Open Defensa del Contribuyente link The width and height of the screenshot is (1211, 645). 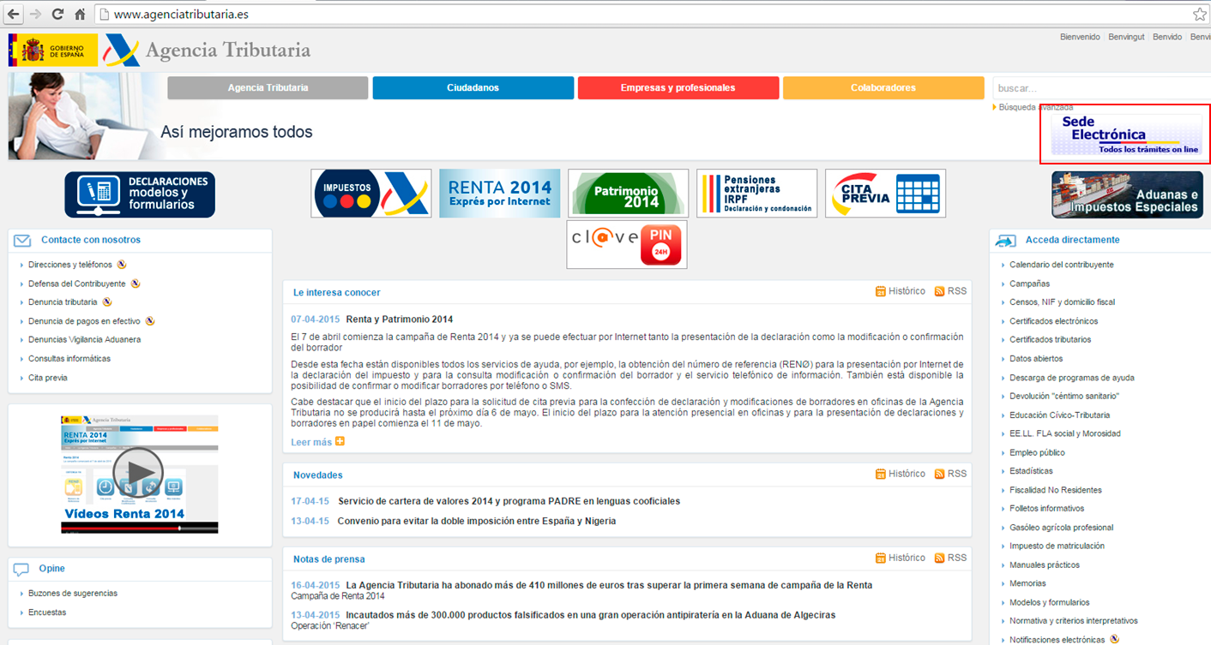coord(76,284)
